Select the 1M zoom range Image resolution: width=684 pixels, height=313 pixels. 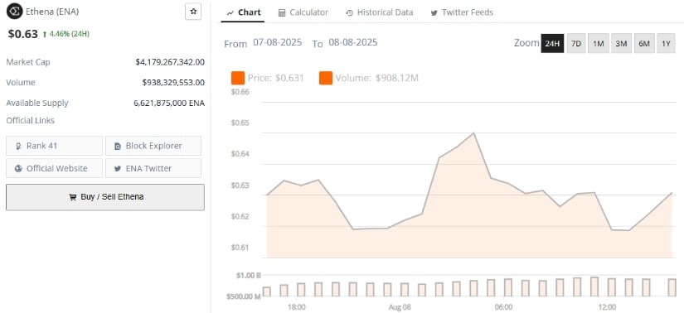(599, 44)
